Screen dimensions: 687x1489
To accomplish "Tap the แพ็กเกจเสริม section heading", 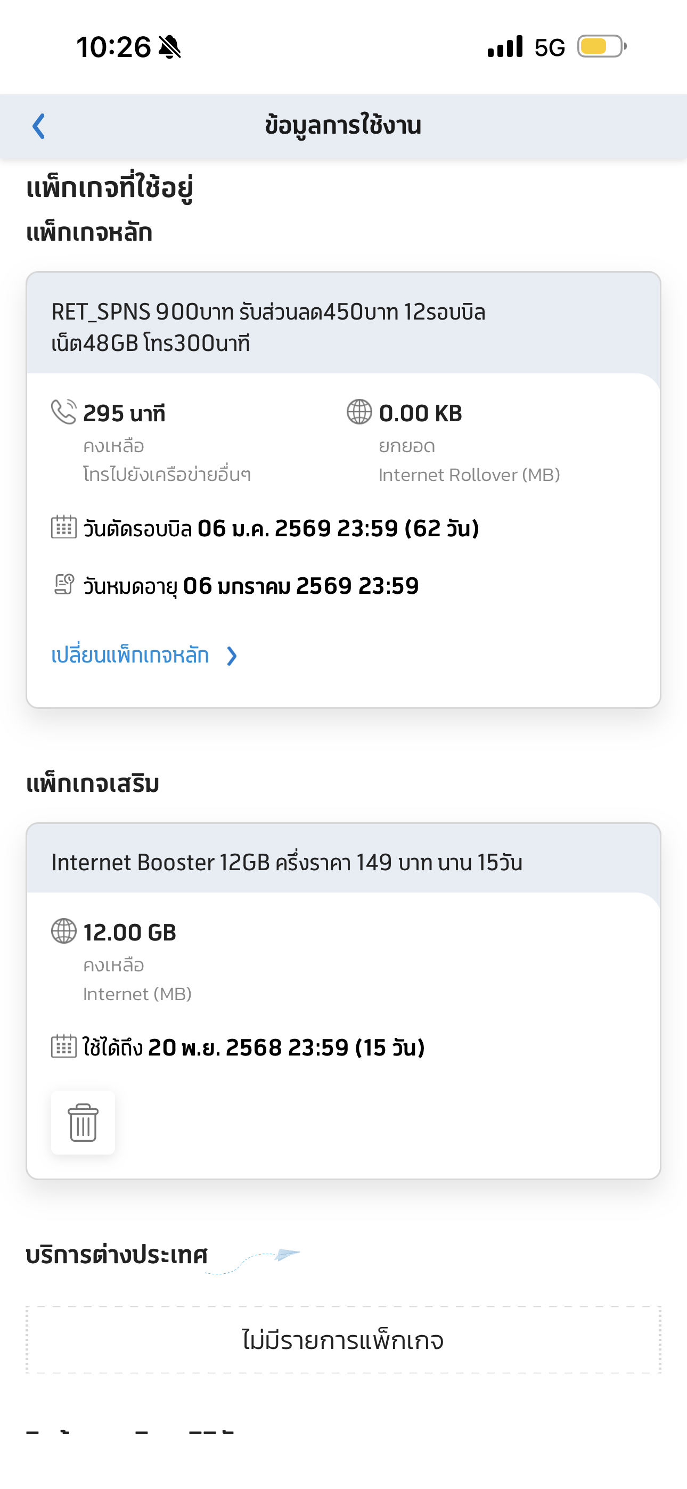I will point(93,784).
